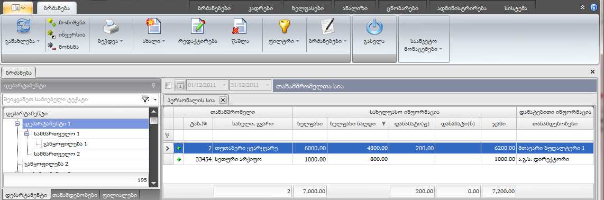Open the ბეჭდვა printer icon
This screenshot has height=200, width=604.
coord(111,27)
